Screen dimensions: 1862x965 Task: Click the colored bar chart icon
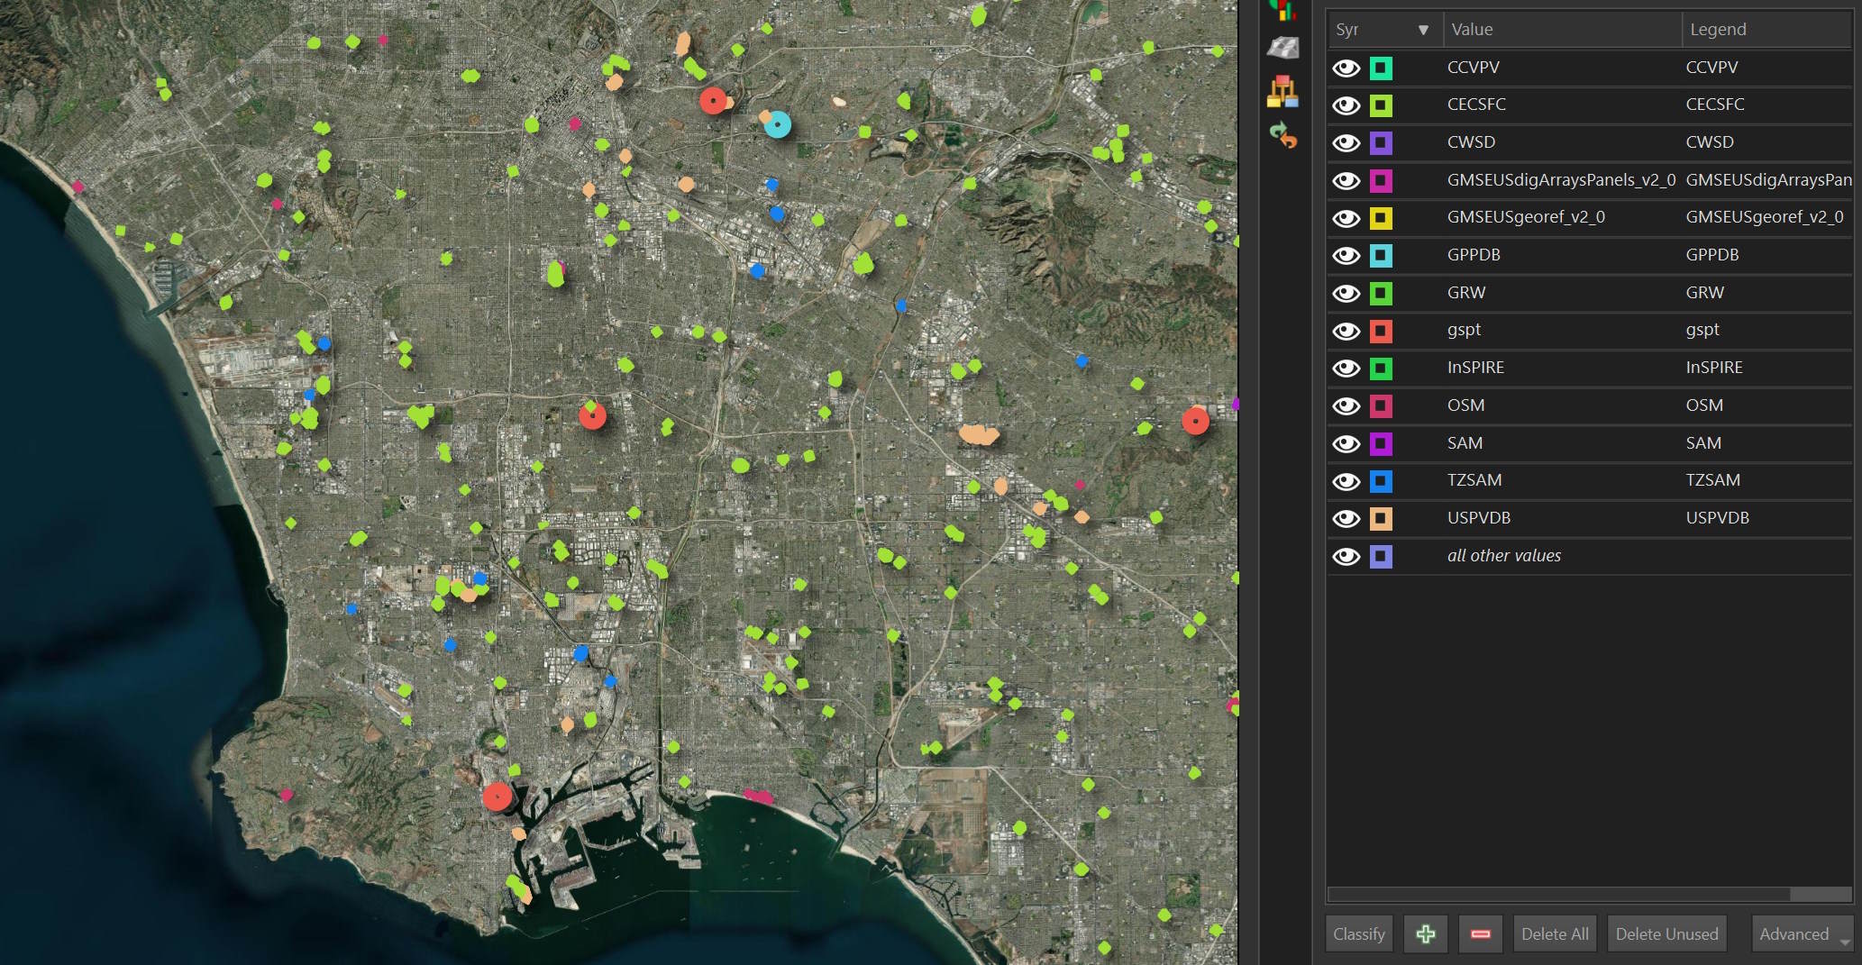[1282, 9]
